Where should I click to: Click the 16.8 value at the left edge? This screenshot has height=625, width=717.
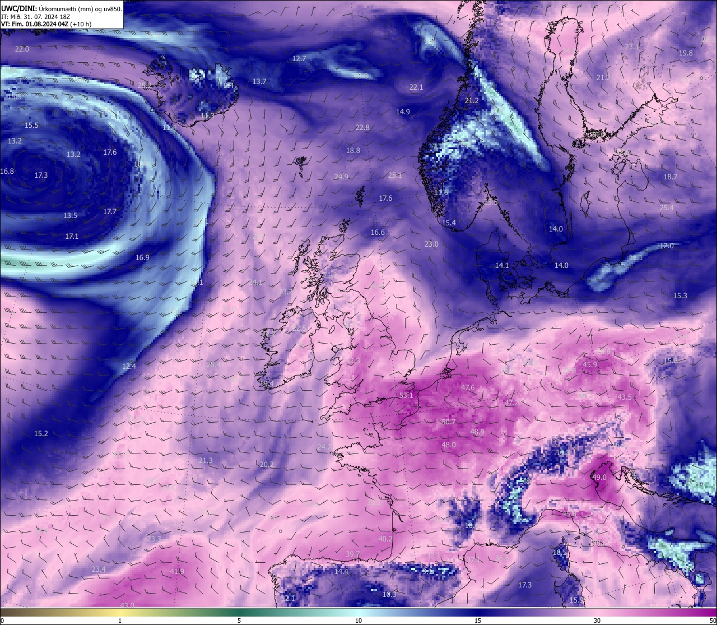coord(7,172)
